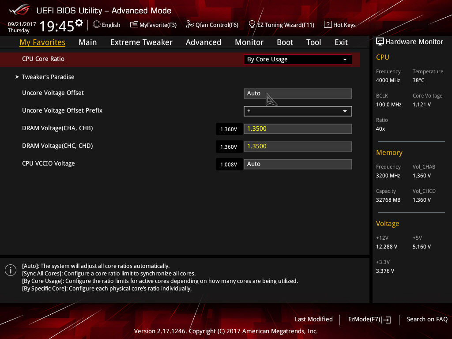
Task: Select the DRAM Voltage(CHA, CHB) label
Action: 57,128
